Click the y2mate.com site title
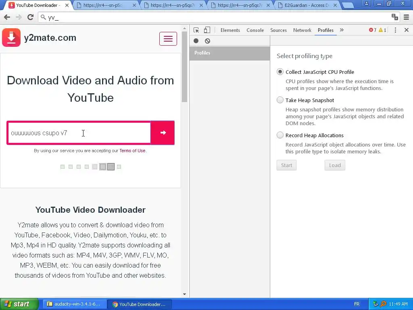This screenshot has height=310, width=413. [50, 38]
